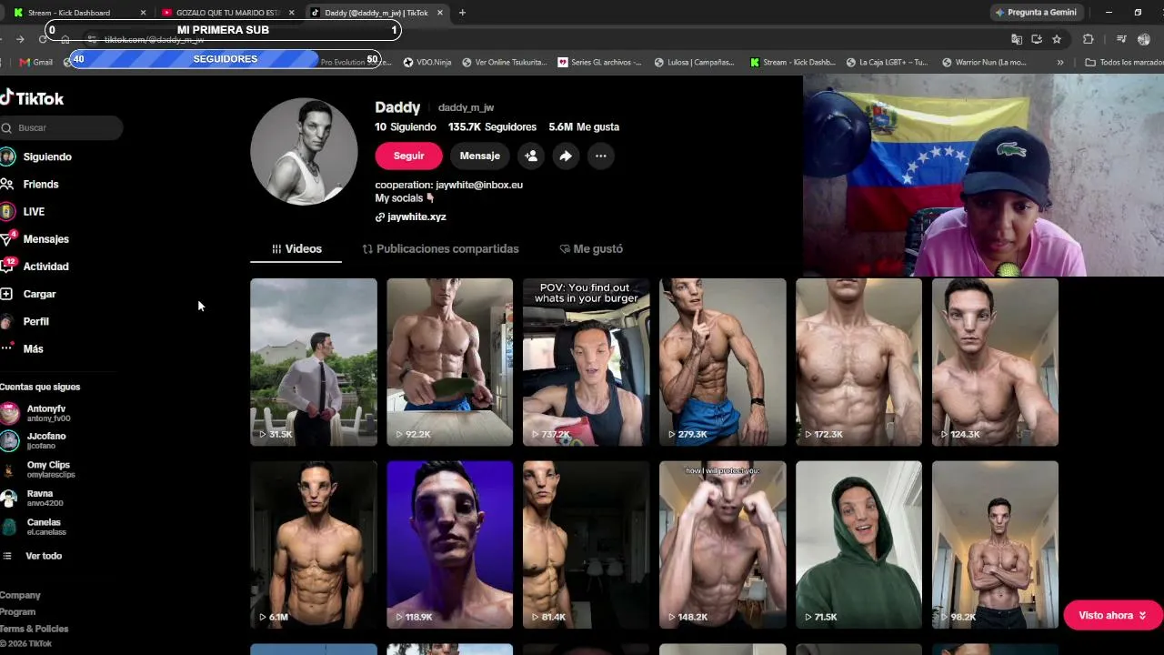
Task: Open the La Caja LGBT+ bookmark
Action: tap(887, 63)
